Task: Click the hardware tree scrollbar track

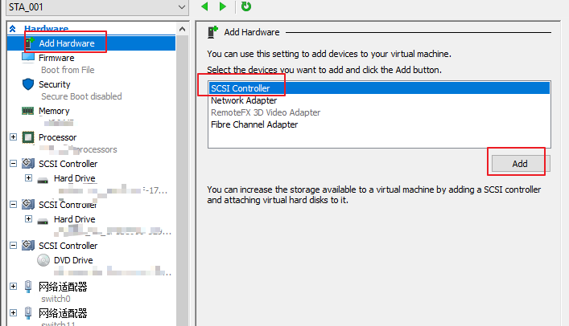Action: (182, 181)
